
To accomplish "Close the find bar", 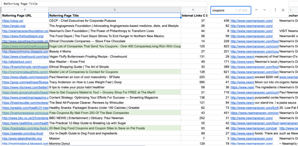I will [283, 10].
